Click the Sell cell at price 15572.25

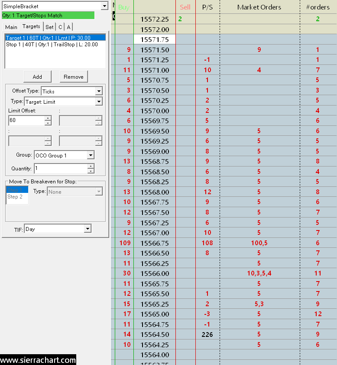click(185, 19)
